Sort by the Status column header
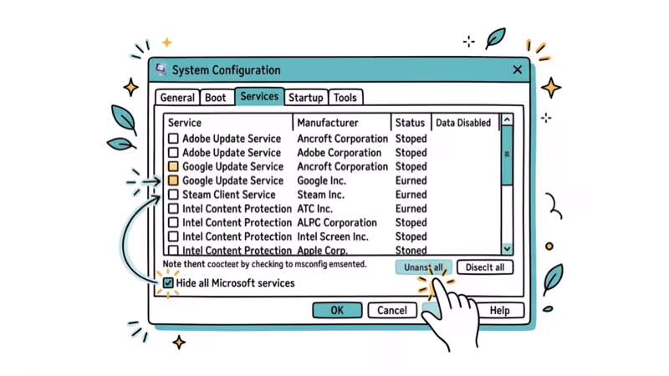 pyautogui.click(x=411, y=123)
